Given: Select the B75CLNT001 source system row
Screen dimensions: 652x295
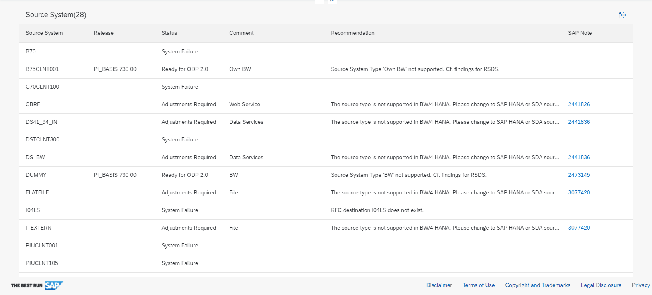Looking at the screenshot, I should [x=42, y=69].
